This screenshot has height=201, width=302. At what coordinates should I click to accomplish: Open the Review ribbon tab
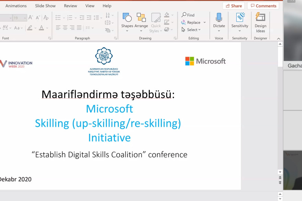70,6
